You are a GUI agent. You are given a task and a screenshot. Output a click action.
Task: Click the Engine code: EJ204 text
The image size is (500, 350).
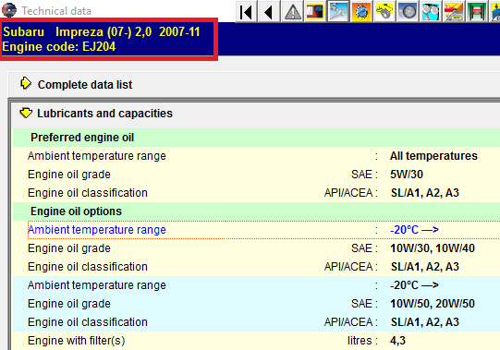[58, 47]
